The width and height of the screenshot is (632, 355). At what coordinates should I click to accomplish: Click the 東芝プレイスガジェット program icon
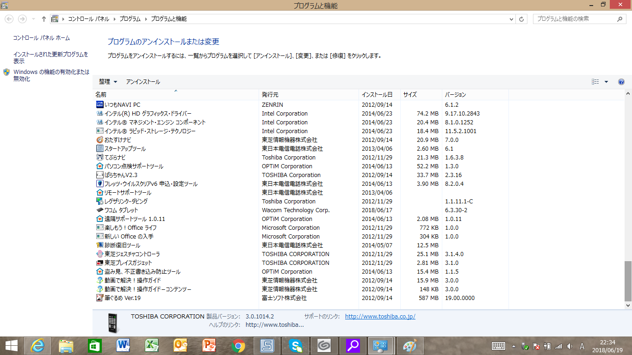(99, 263)
